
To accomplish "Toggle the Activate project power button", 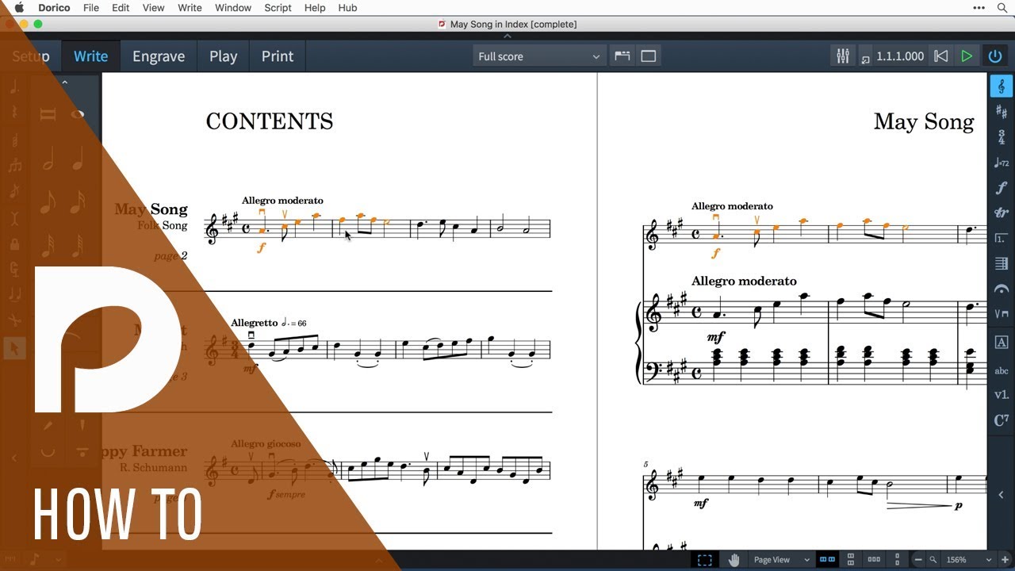I will pyautogui.click(x=994, y=56).
